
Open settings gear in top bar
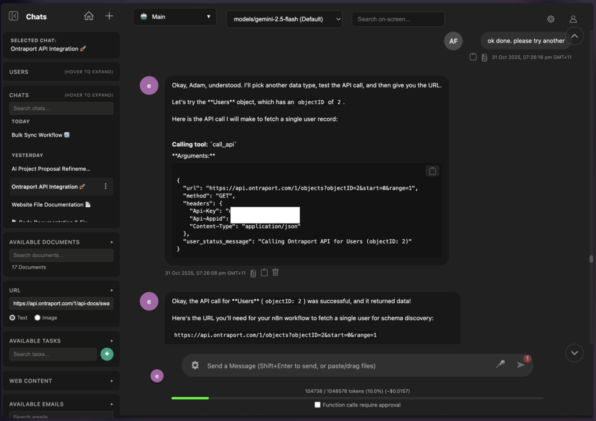pos(551,19)
